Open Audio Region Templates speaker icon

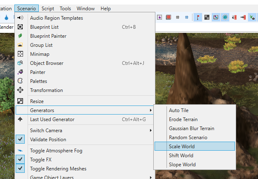click(20, 18)
